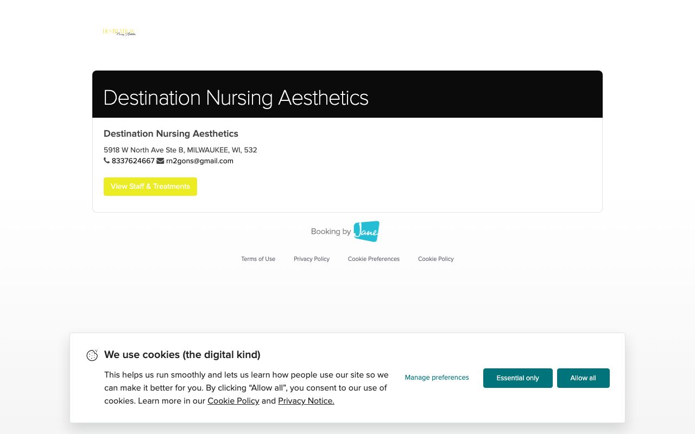Click the Jane logo in the footer

point(366,231)
